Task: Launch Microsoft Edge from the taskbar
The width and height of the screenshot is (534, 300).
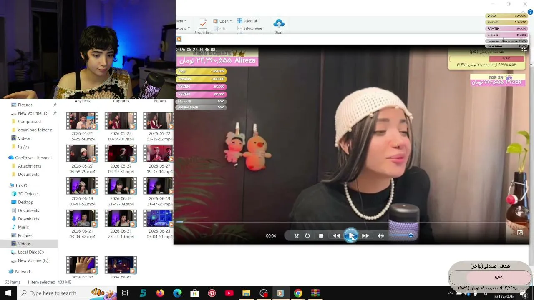Action: click(177, 293)
